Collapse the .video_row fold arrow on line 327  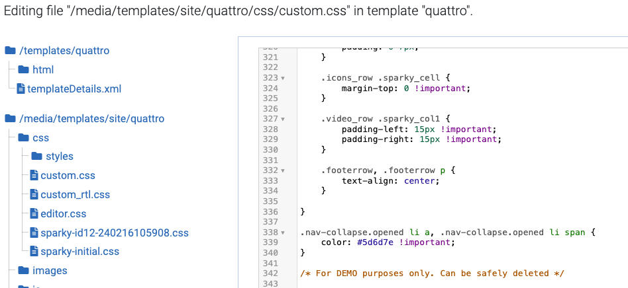tap(284, 119)
